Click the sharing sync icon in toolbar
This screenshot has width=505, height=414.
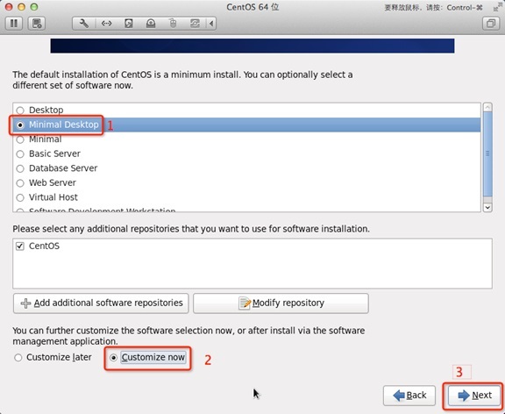pyautogui.click(x=195, y=23)
